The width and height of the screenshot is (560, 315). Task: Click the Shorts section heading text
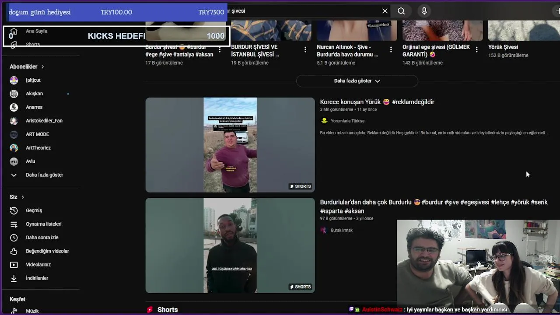pyautogui.click(x=168, y=310)
